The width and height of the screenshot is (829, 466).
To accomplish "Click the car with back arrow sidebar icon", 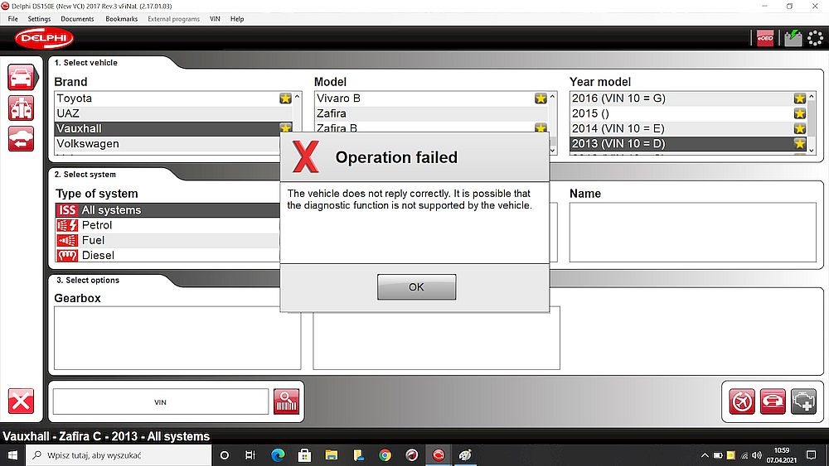I will coord(21,138).
